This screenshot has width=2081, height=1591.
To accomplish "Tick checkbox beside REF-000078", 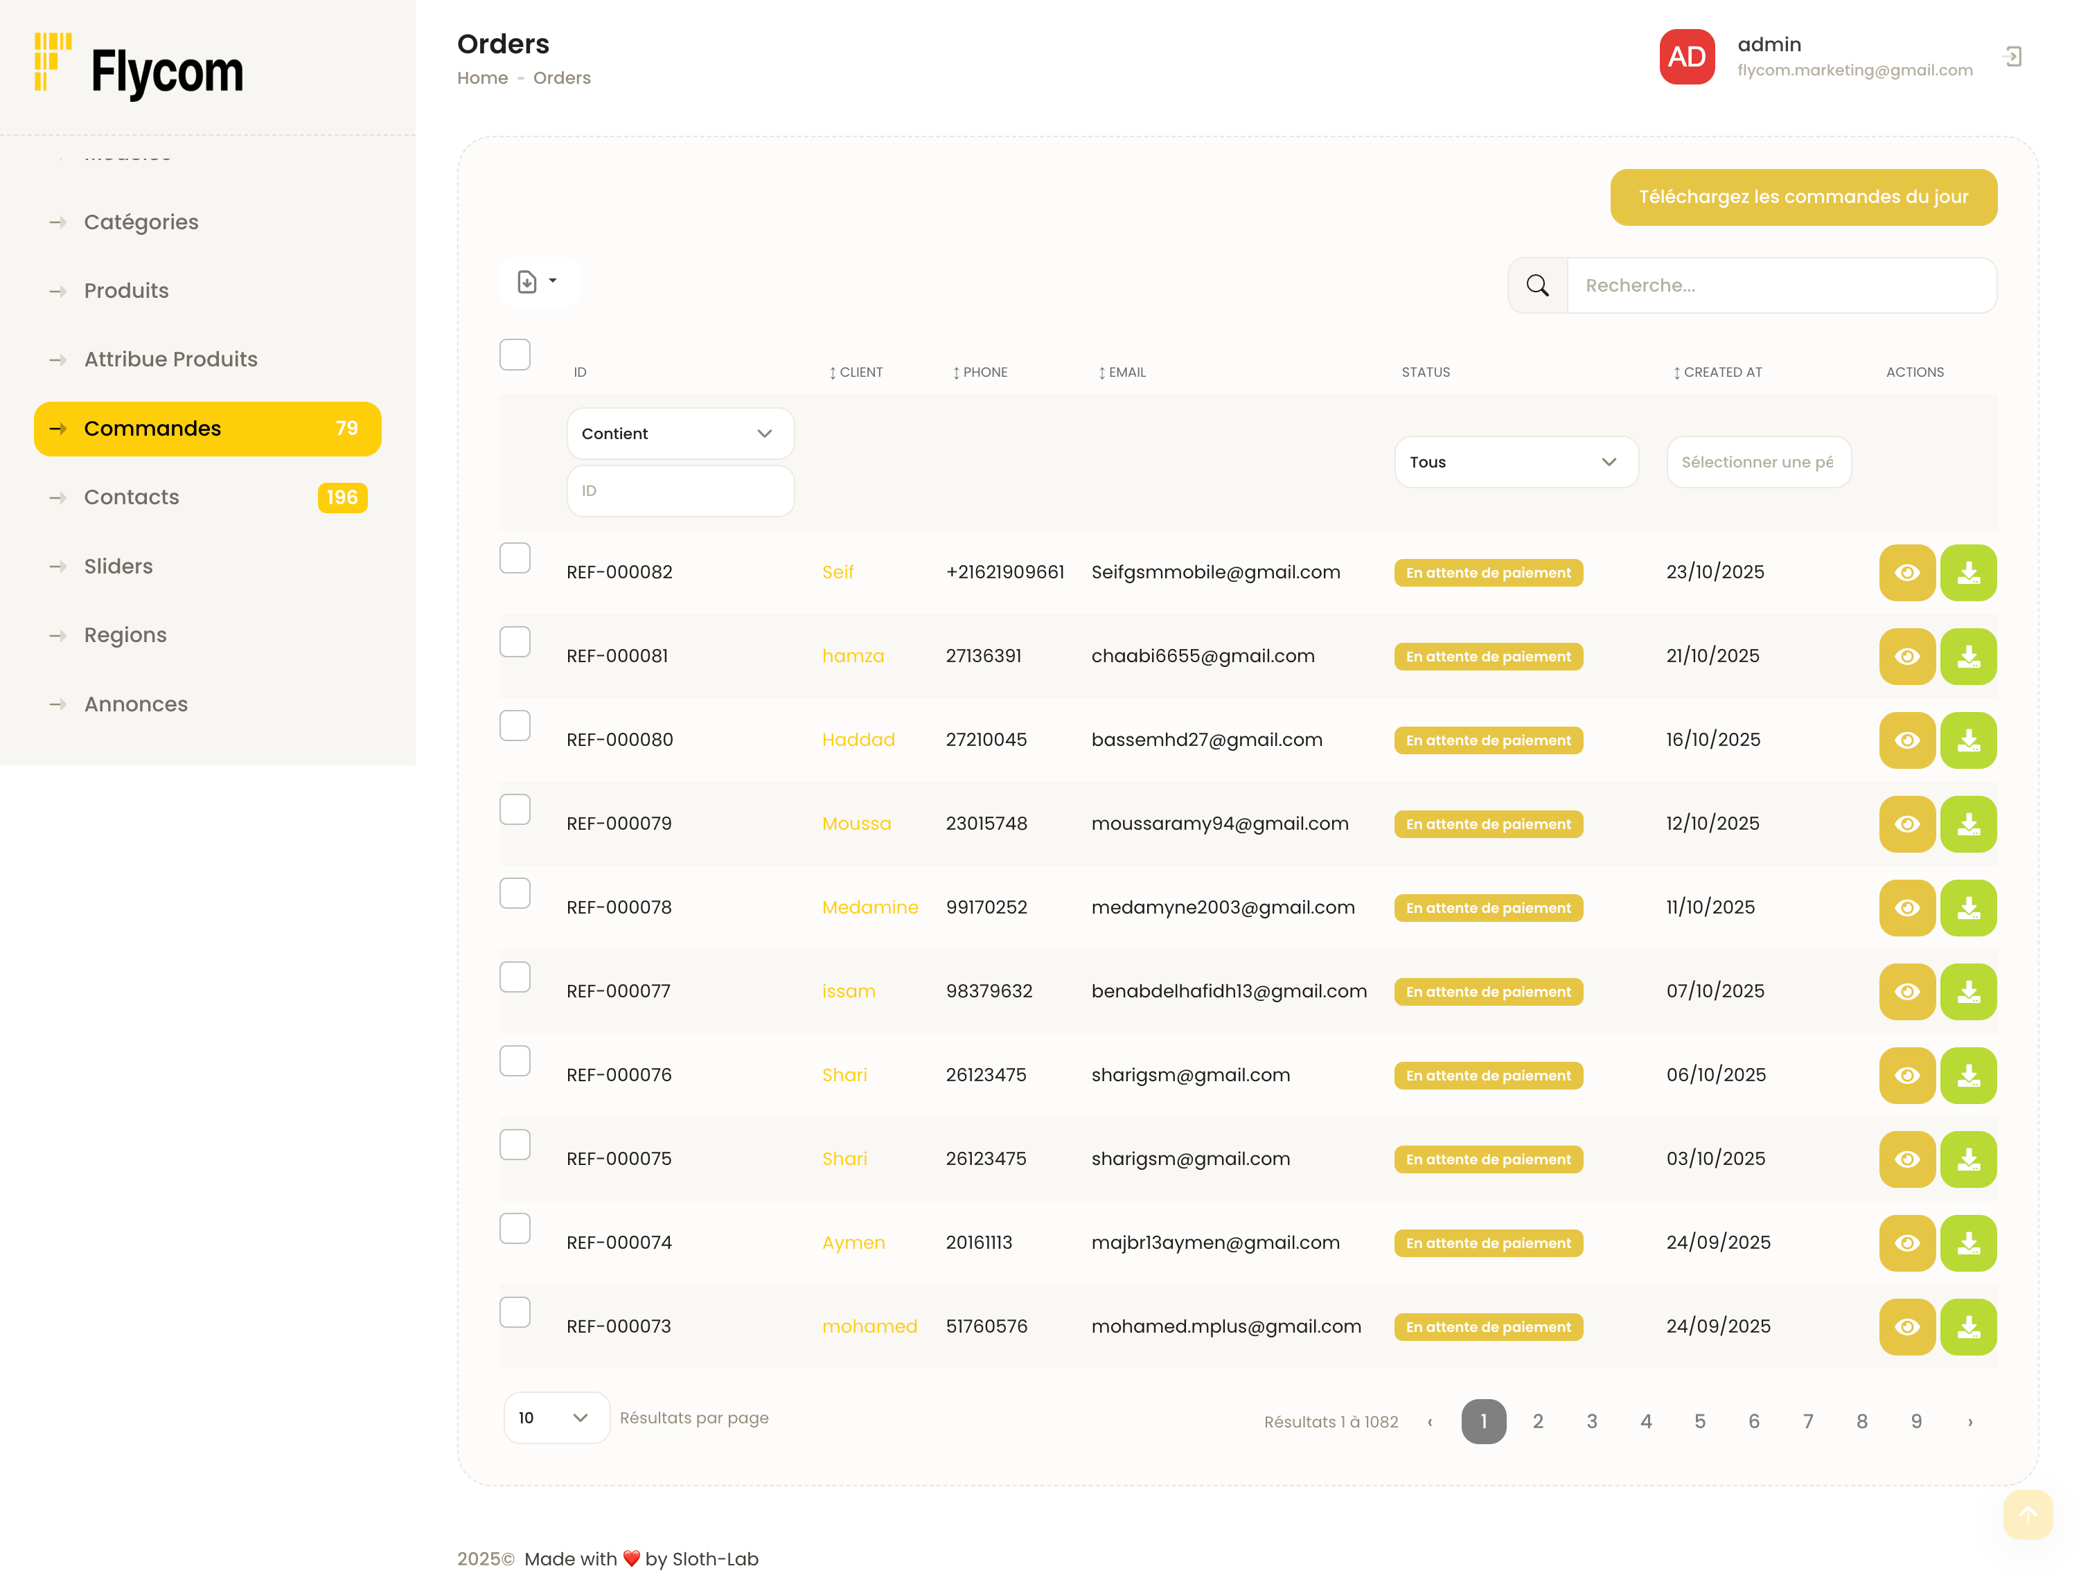I will pos(515,893).
